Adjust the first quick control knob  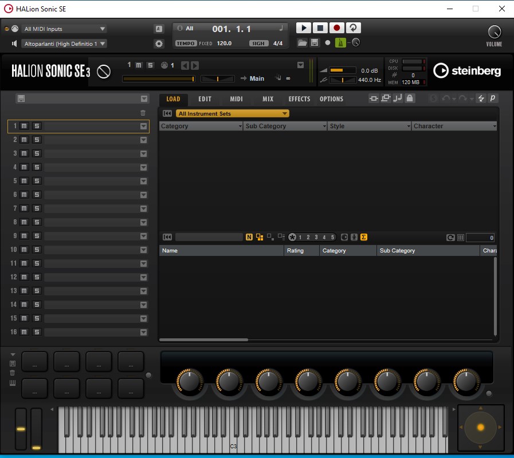tap(190, 381)
